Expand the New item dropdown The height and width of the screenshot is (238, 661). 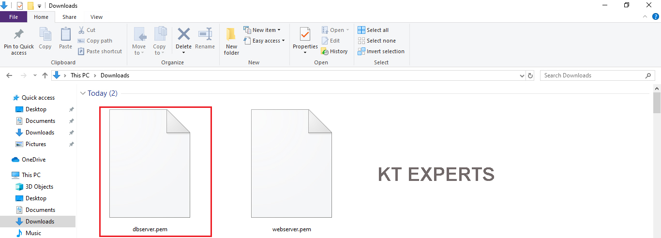(x=262, y=30)
